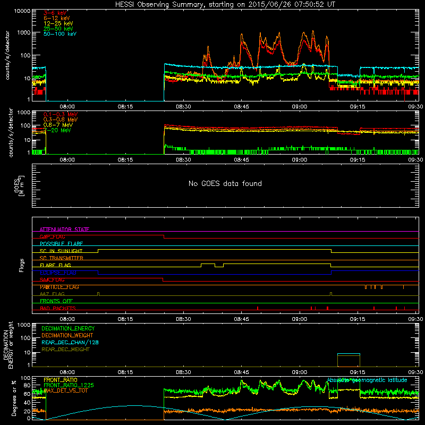Click the Degrees or % axis title
The height and width of the screenshot is (425, 425).
click(x=14, y=398)
